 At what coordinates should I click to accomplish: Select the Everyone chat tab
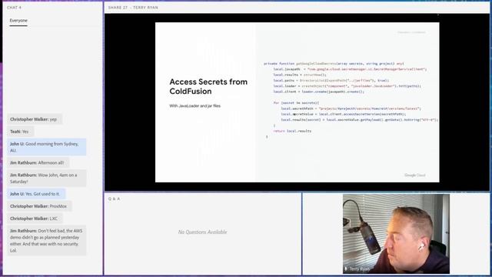[18, 21]
